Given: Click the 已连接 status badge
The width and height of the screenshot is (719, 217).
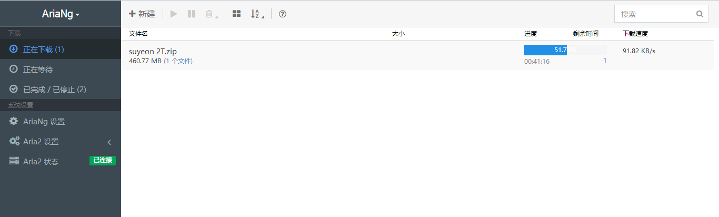Looking at the screenshot, I should (103, 160).
